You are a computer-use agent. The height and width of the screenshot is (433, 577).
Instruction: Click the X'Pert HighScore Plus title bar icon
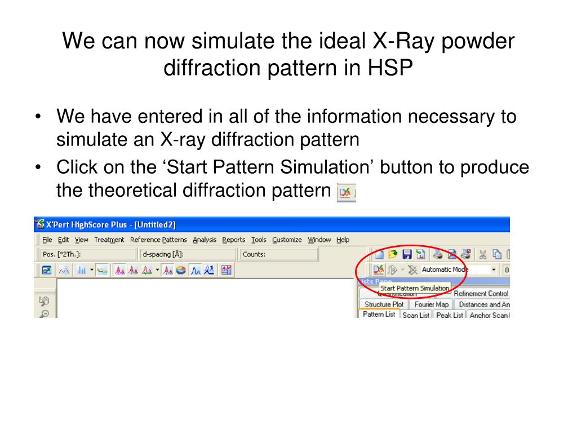39,224
